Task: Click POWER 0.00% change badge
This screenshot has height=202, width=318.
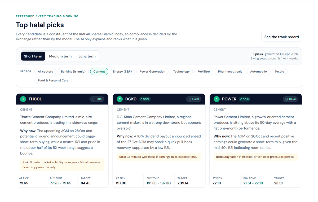Action: [245, 99]
